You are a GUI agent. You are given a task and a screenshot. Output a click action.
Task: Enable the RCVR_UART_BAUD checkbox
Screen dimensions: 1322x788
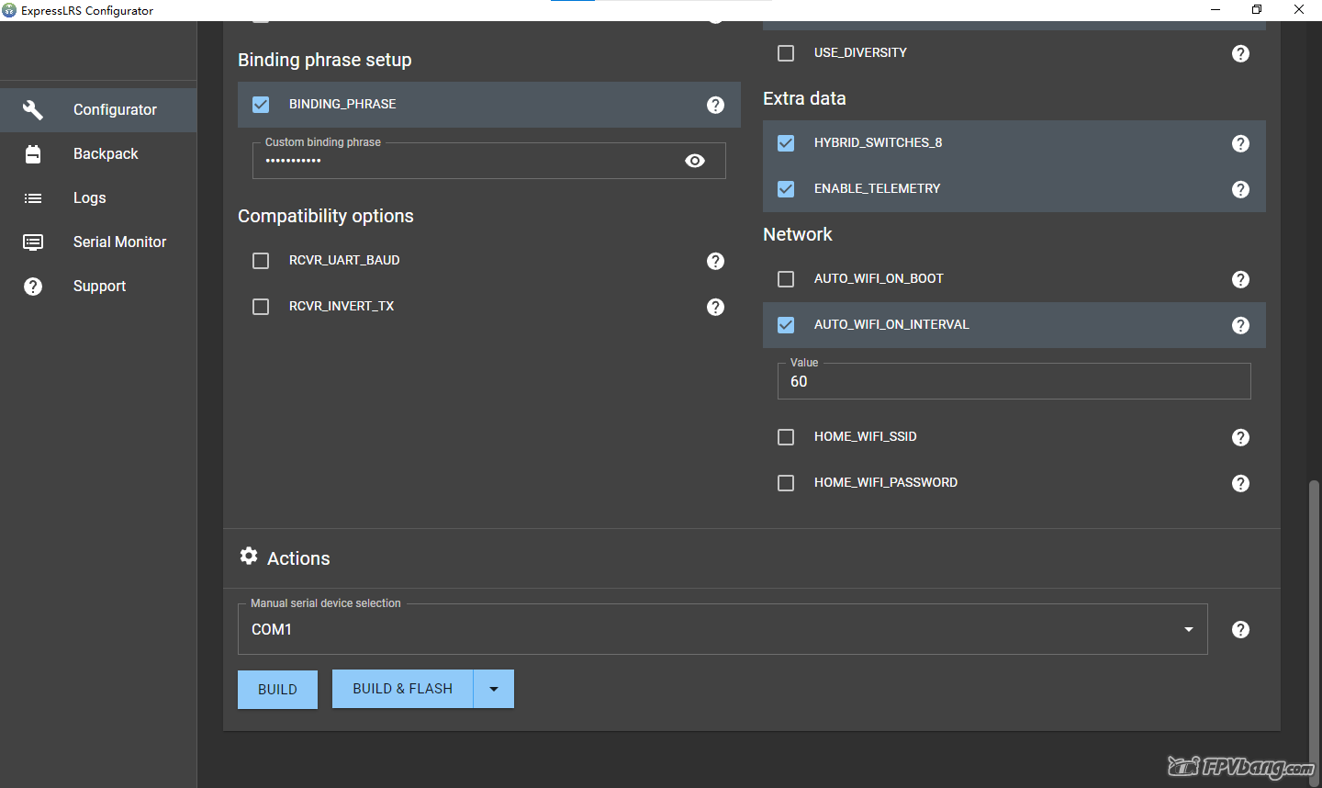pos(261,261)
